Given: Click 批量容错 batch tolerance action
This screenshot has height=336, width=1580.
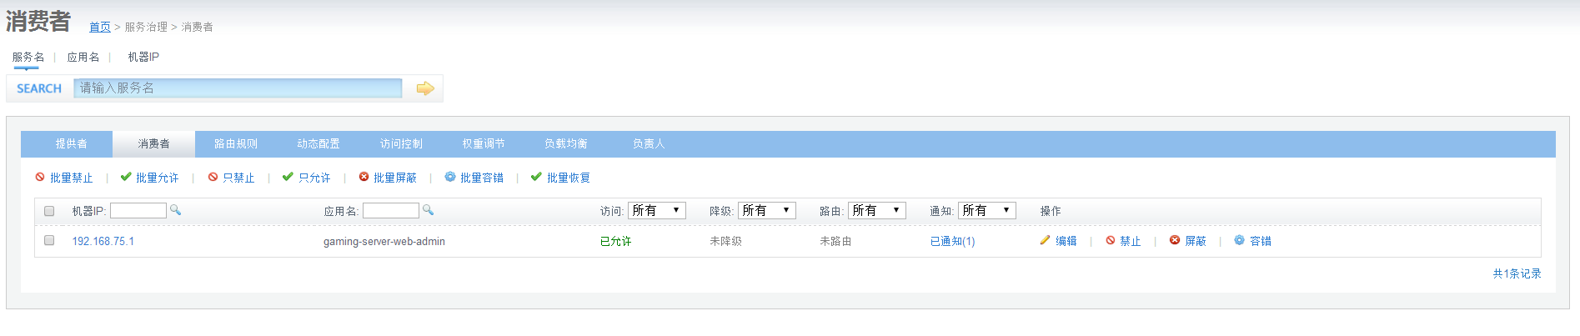Looking at the screenshot, I should tap(474, 178).
